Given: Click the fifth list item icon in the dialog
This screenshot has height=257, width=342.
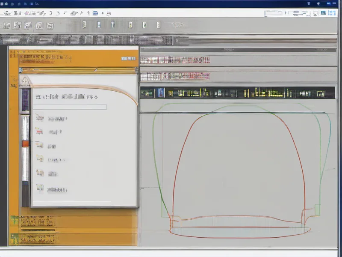Looking at the screenshot, I should (39, 173).
